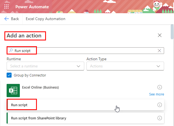Open the app launcher waffle icon
The height and width of the screenshot is (126, 174).
pos(6,7)
